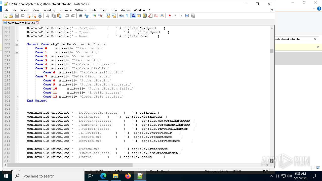Collapse the Select Case fold at line 287

[x=17, y=44]
